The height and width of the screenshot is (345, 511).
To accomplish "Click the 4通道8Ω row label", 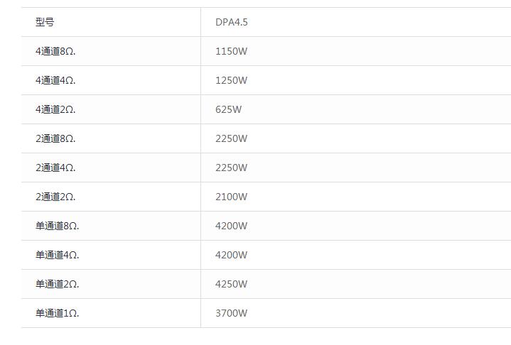I will 55,51.
